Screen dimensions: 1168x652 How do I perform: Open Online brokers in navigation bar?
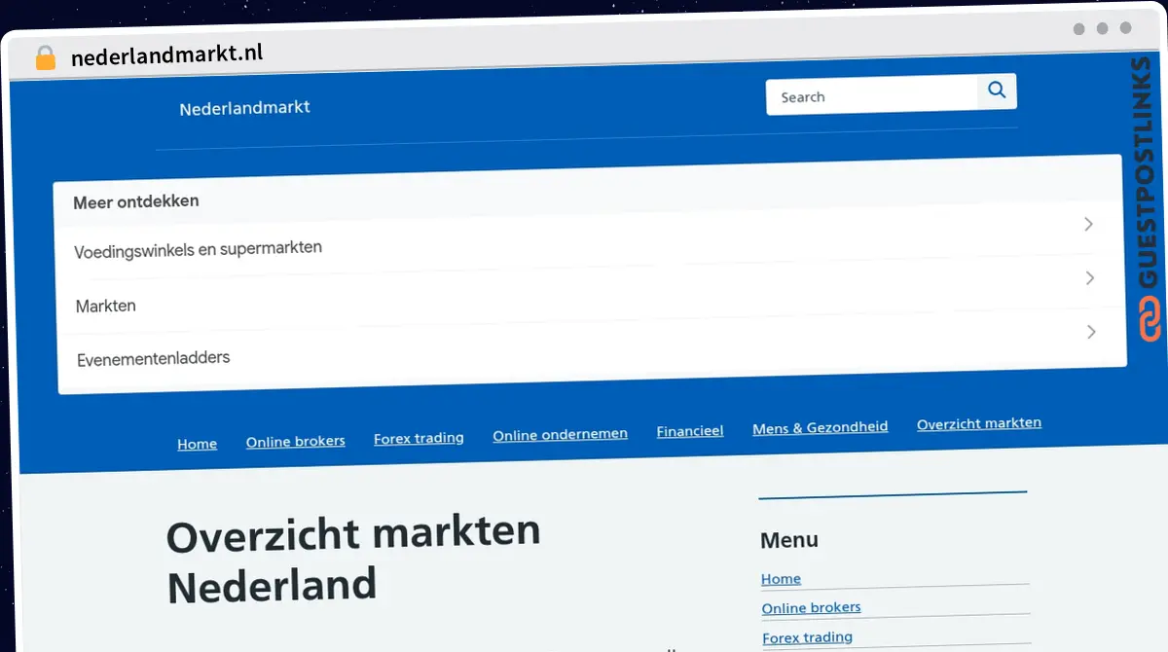[x=295, y=441]
